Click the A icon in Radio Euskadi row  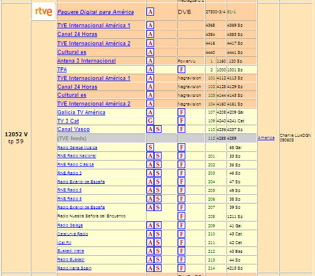[150, 260]
